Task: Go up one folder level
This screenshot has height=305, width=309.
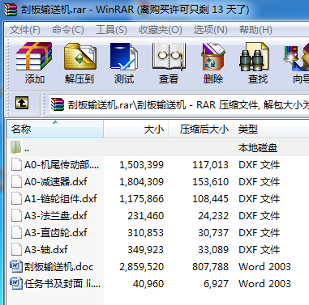Action: click(22, 103)
